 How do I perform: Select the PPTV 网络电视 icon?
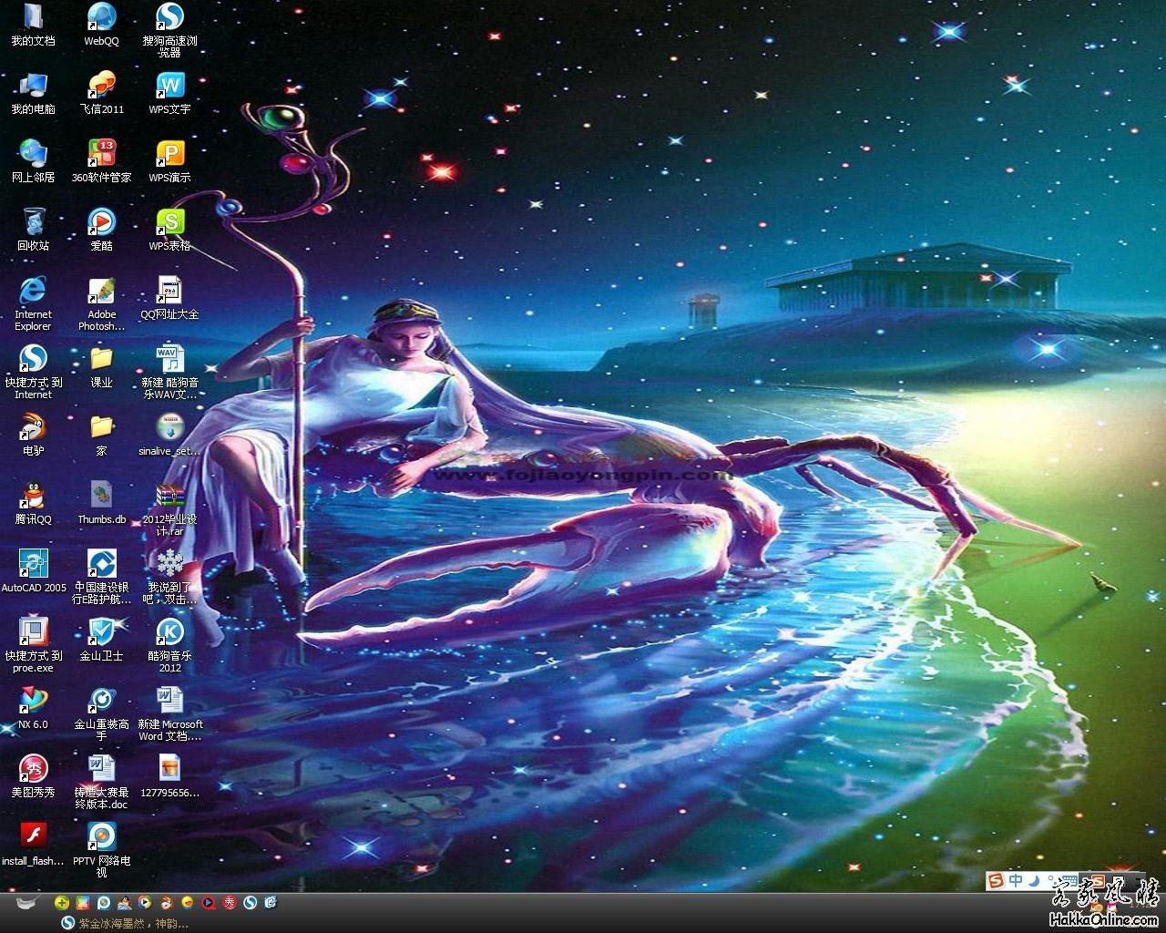point(101,850)
